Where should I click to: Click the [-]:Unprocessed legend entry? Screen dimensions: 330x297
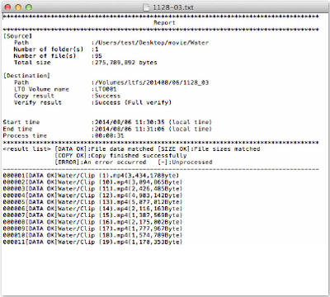coord(185,163)
